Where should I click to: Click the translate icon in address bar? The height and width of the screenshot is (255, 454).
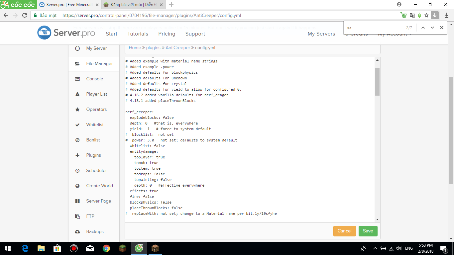tap(412, 15)
